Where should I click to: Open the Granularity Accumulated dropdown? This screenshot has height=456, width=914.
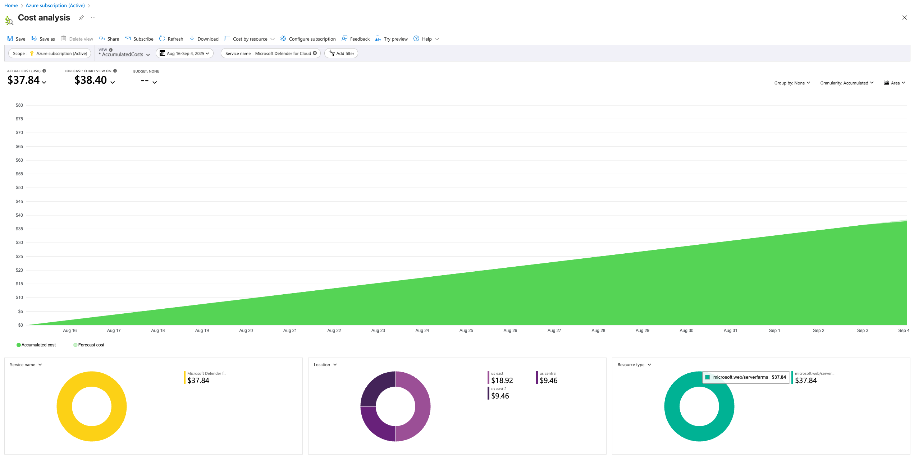847,83
